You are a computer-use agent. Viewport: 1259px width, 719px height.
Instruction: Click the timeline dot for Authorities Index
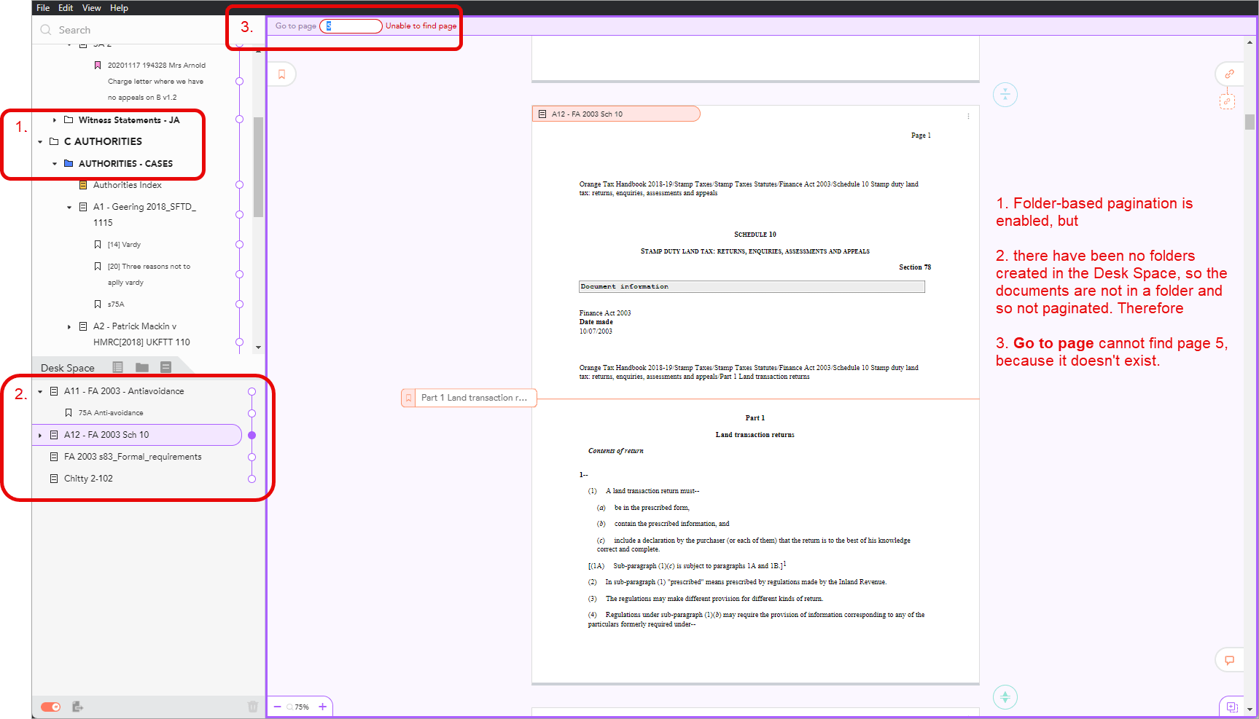239,185
